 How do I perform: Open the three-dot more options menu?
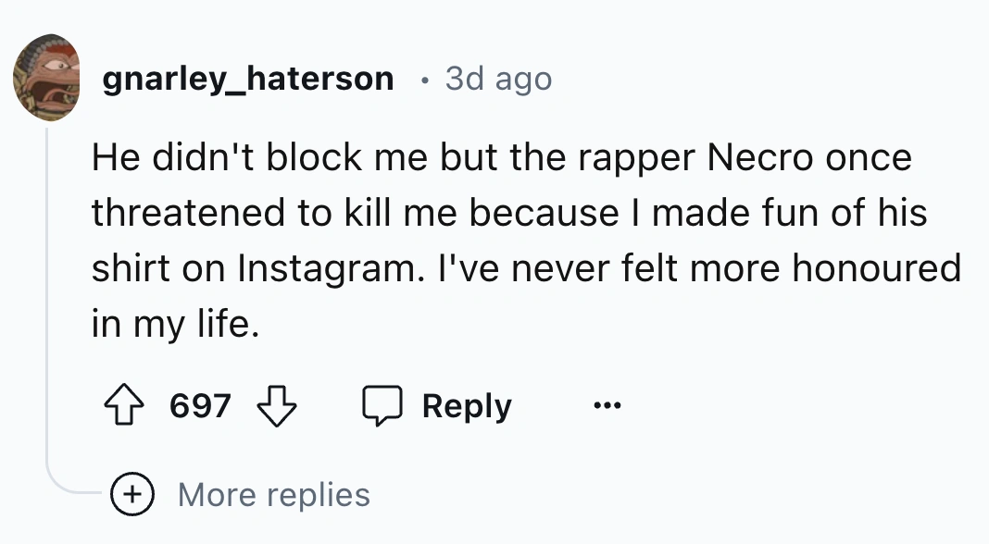[607, 406]
